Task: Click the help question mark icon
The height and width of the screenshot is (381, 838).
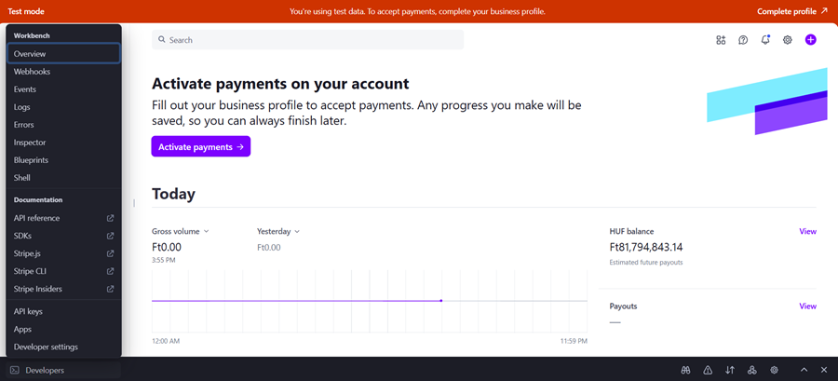Action: 743,40
